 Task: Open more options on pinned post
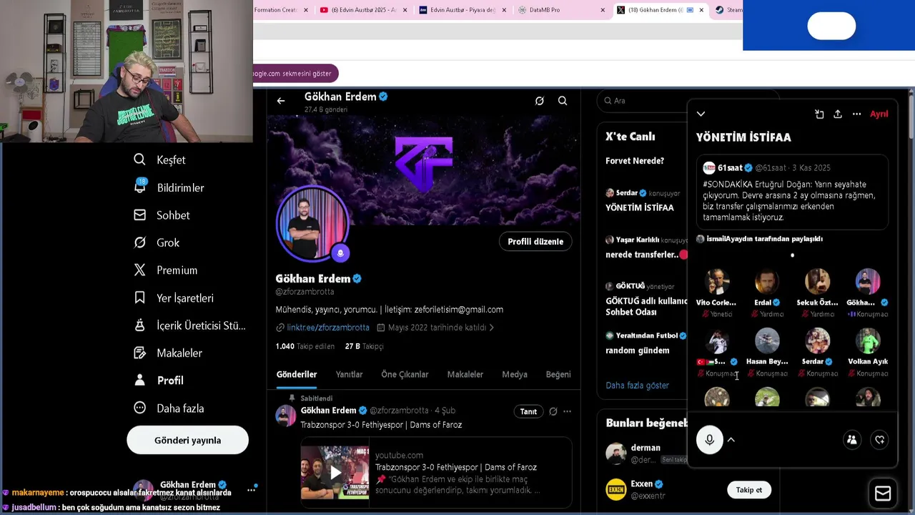567,411
